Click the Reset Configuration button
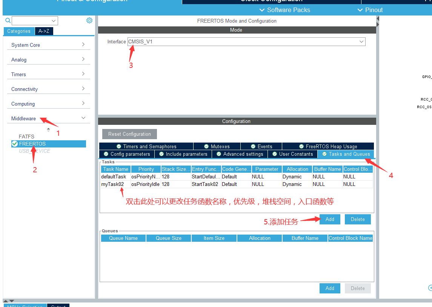The width and height of the screenshot is (432, 307). point(129,134)
